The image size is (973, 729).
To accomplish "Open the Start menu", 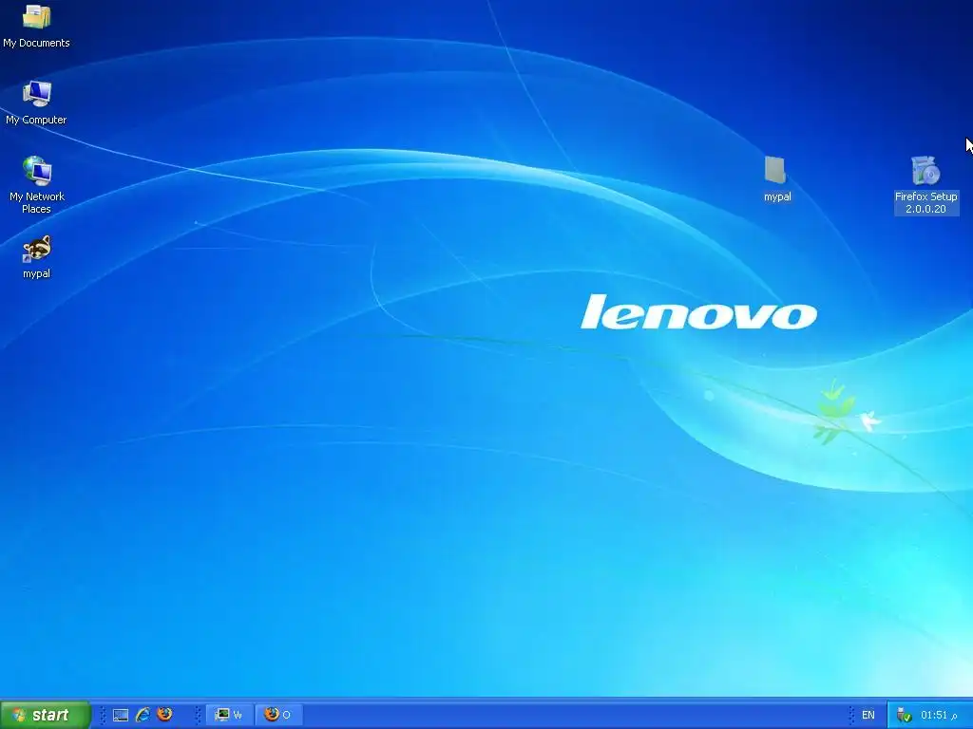I will [x=46, y=716].
